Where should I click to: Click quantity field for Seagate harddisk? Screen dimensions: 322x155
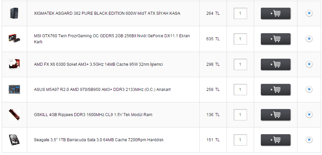coord(240,140)
